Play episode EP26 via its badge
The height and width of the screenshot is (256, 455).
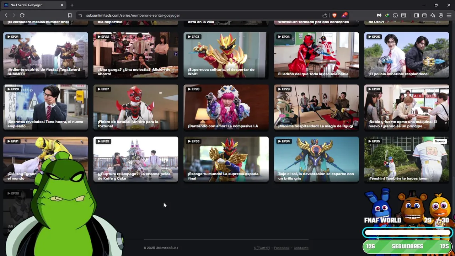pos(12,89)
